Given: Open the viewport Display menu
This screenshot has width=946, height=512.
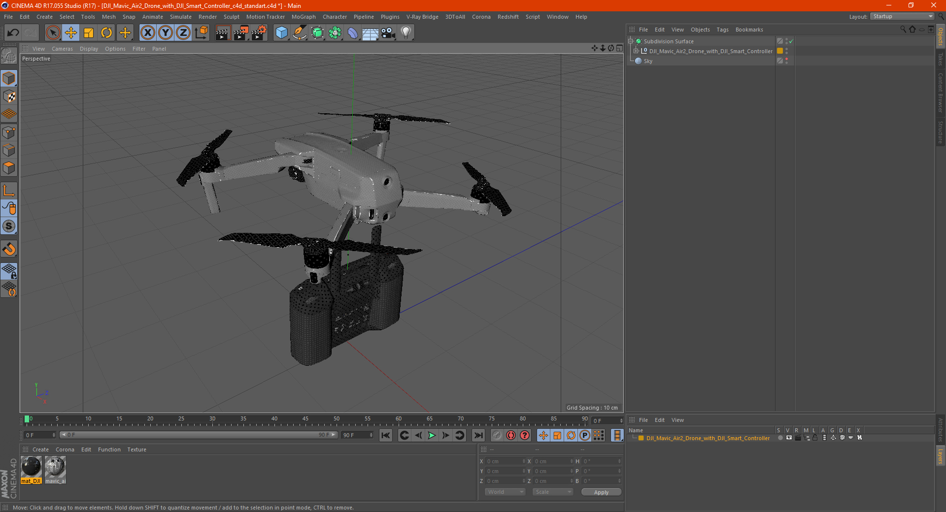Looking at the screenshot, I should click(89, 49).
